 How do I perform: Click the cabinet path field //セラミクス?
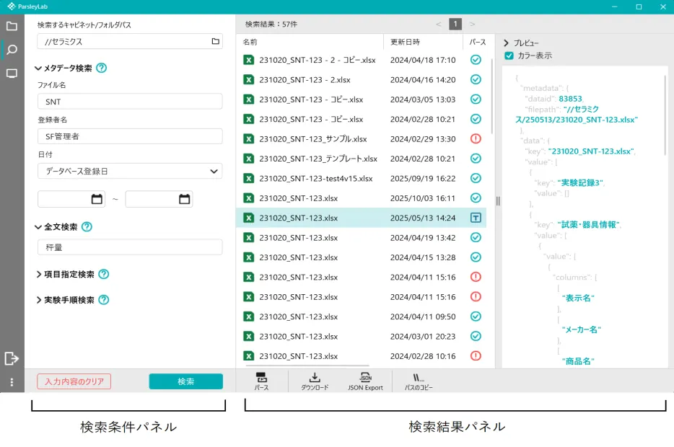[130, 41]
